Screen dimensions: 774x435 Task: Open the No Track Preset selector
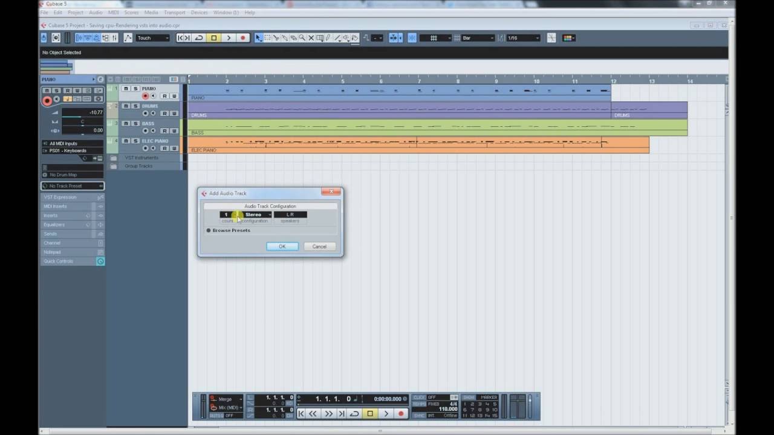click(73, 186)
